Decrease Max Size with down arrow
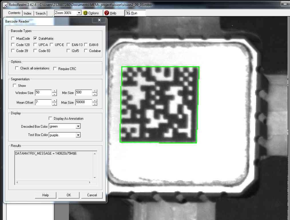The width and height of the screenshot is (290, 220). [95, 104]
